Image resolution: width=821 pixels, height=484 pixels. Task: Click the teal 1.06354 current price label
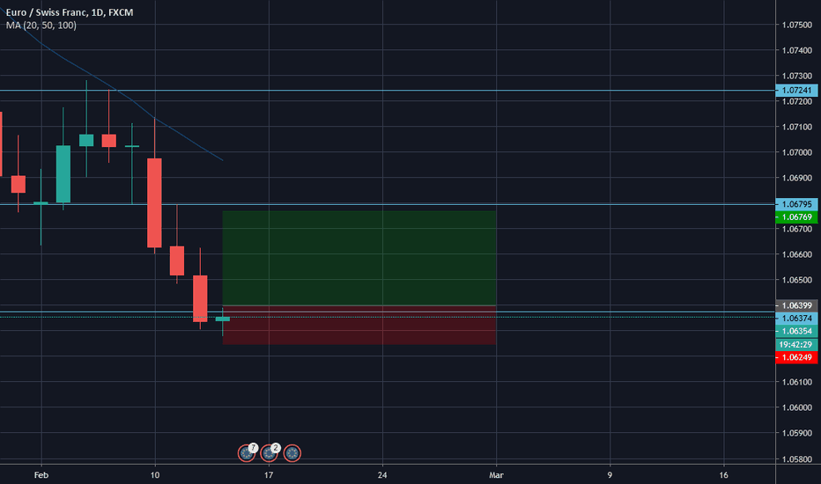[796, 331]
